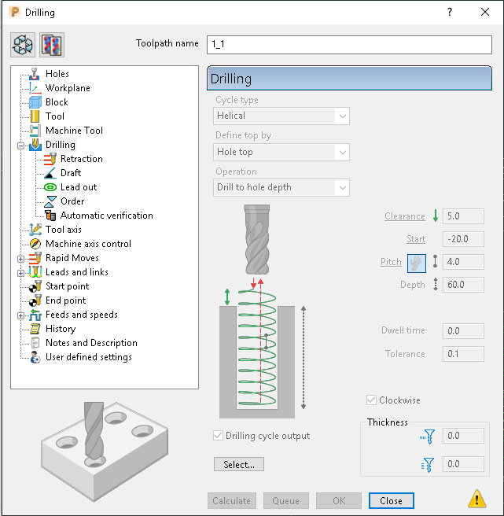Select the Order hourglass icon

point(50,201)
